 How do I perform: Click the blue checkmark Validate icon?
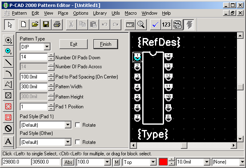pos(155,25)
